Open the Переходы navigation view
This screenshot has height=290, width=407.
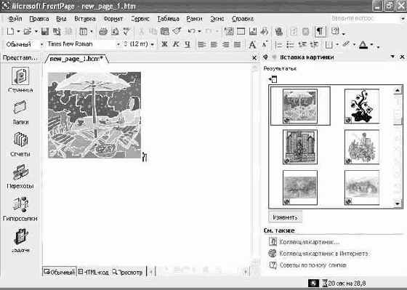tap(20, 176)
